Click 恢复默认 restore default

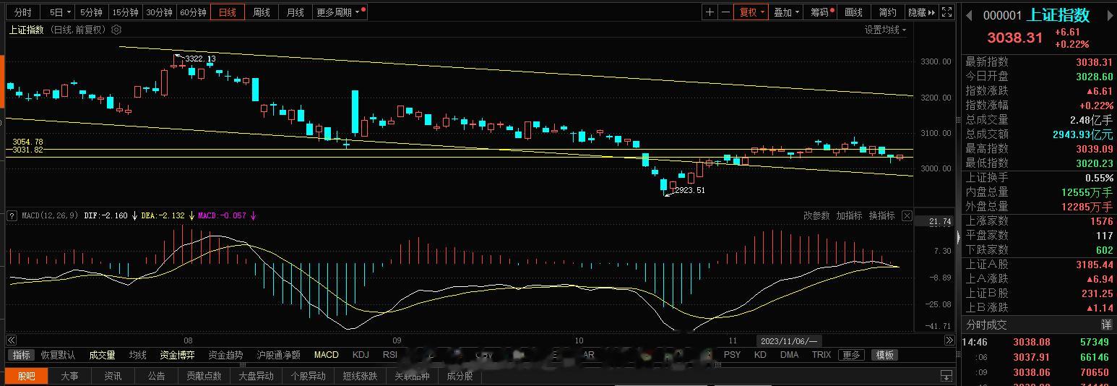coord(58,355)
